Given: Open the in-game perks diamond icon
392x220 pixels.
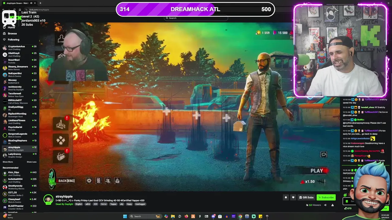Looking at the screenshot, I should tap(61, 140).
